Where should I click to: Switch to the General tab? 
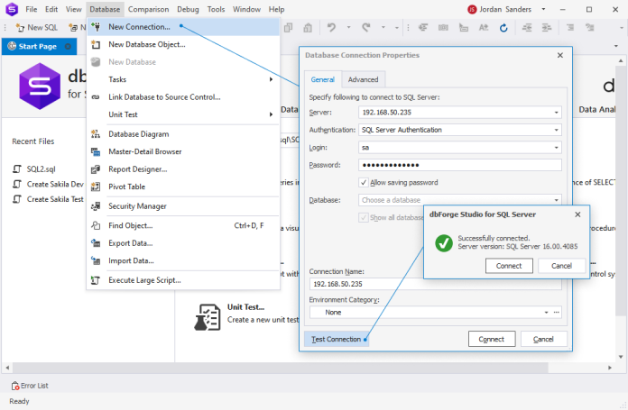322,79
